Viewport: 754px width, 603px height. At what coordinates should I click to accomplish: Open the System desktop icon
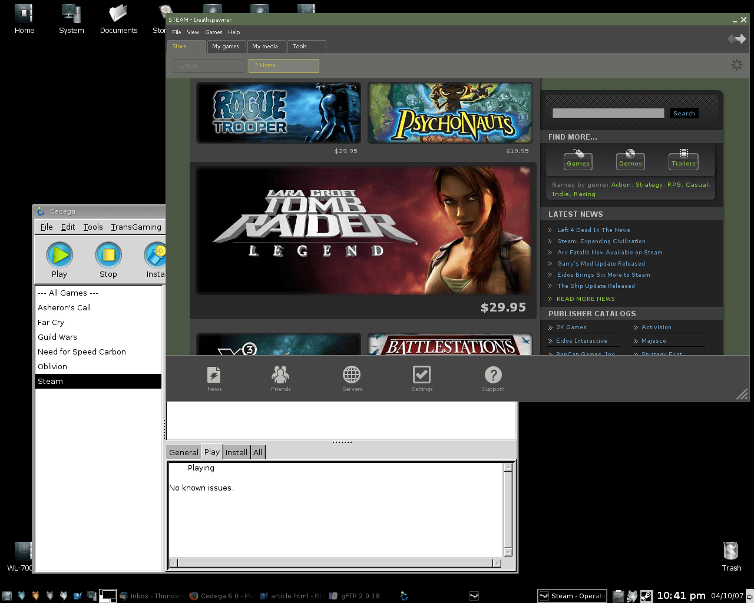(x=71, y=13)
